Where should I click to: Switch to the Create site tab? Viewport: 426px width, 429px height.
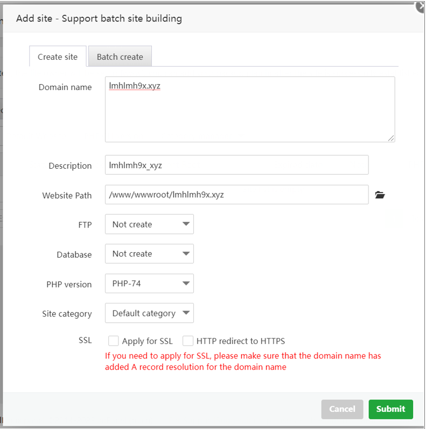(x=58, y=57)
